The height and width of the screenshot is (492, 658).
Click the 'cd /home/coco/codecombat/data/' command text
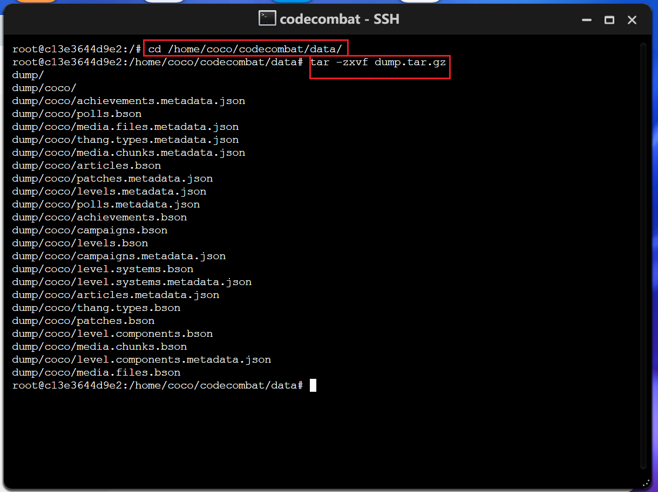246,49
